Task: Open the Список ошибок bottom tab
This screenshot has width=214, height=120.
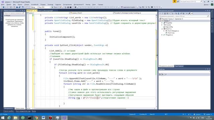Action: pyautogui.click(x=9, y=111)
